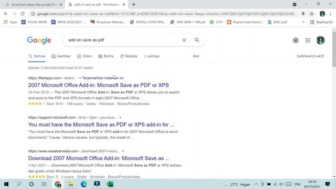Click the Google logo

click(39, 40)
